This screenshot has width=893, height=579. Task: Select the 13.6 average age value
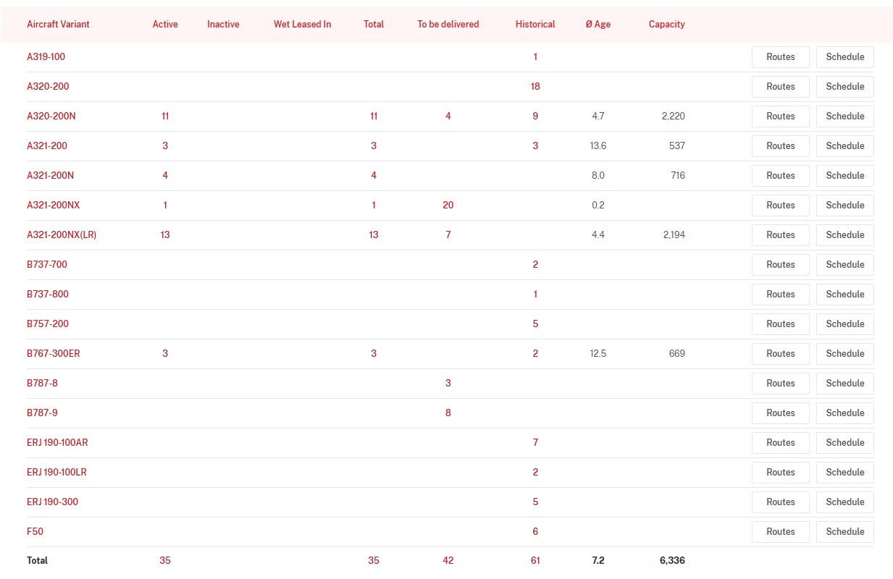(x=598, y=145)
